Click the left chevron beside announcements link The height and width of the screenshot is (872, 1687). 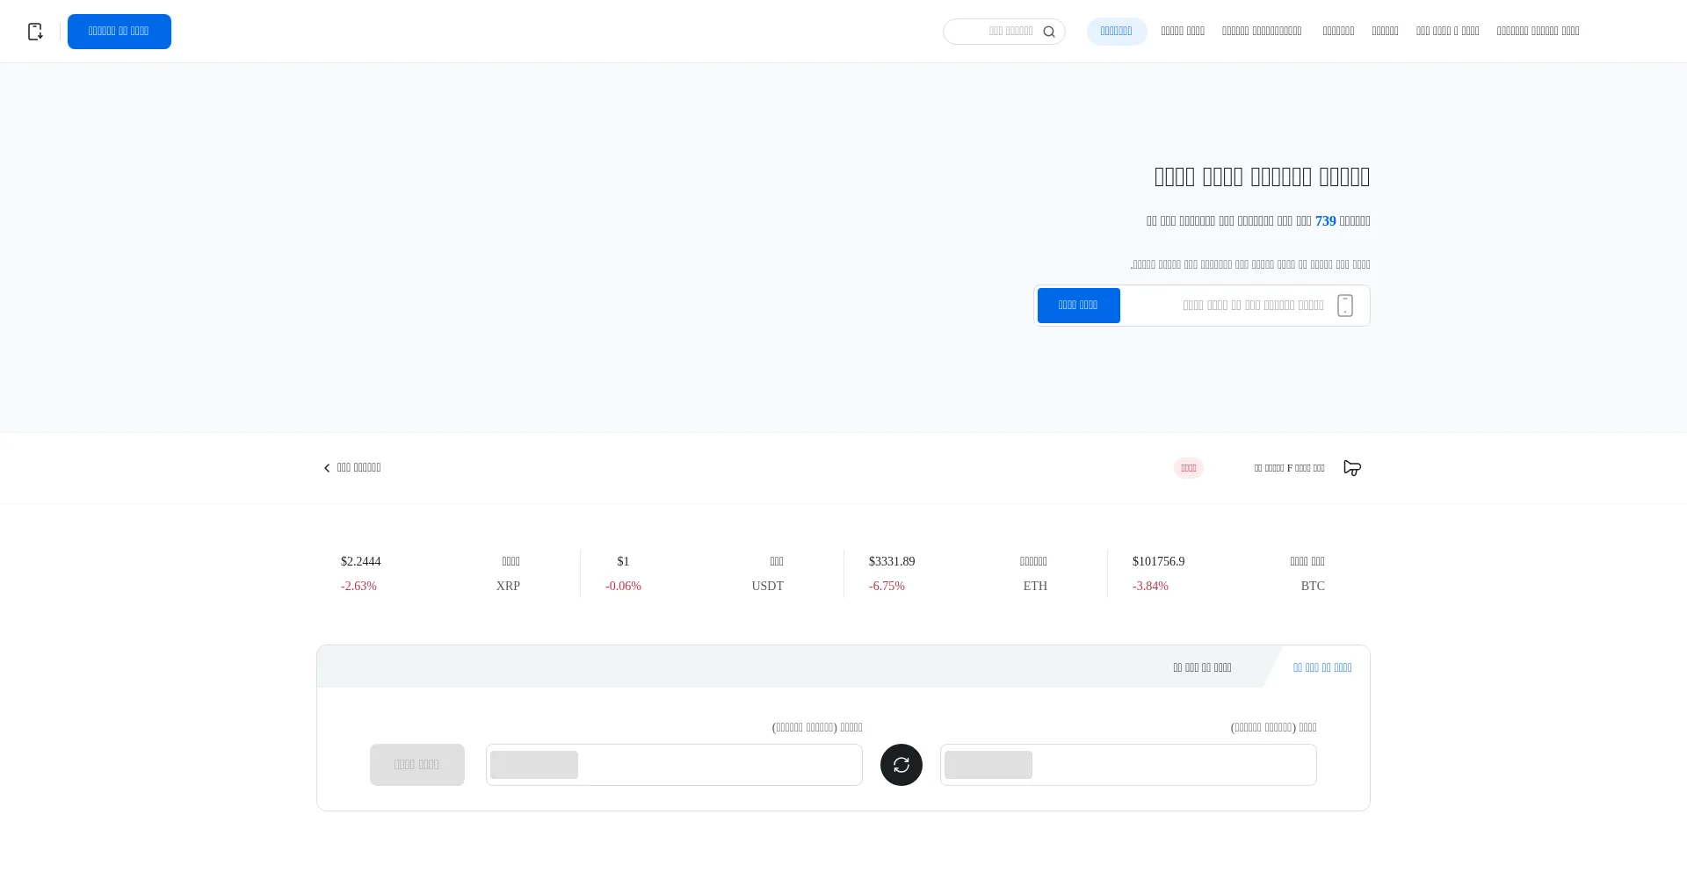327,468
